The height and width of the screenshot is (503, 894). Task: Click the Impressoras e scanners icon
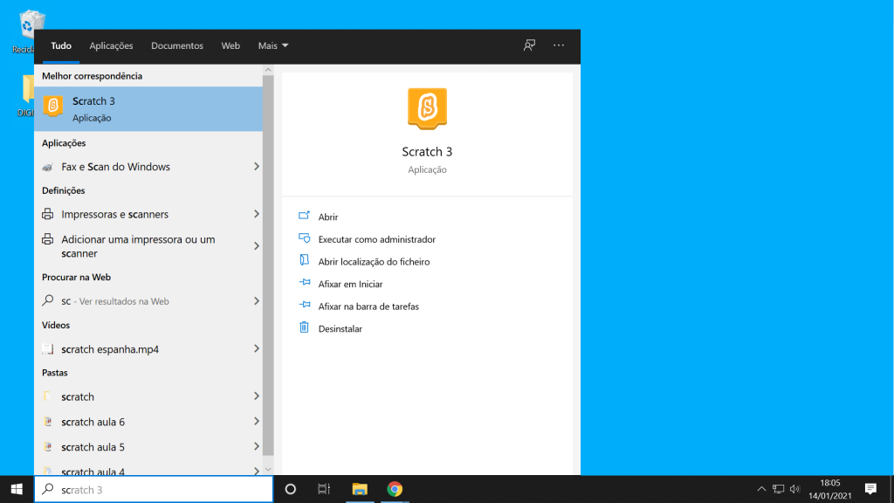point(48,214)
